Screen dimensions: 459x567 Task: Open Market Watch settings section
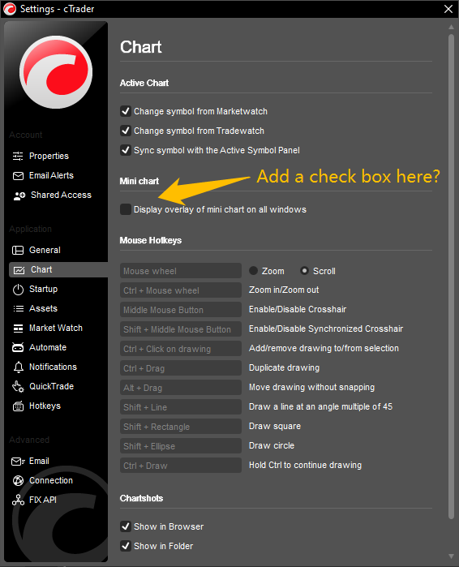coord(56,328)
